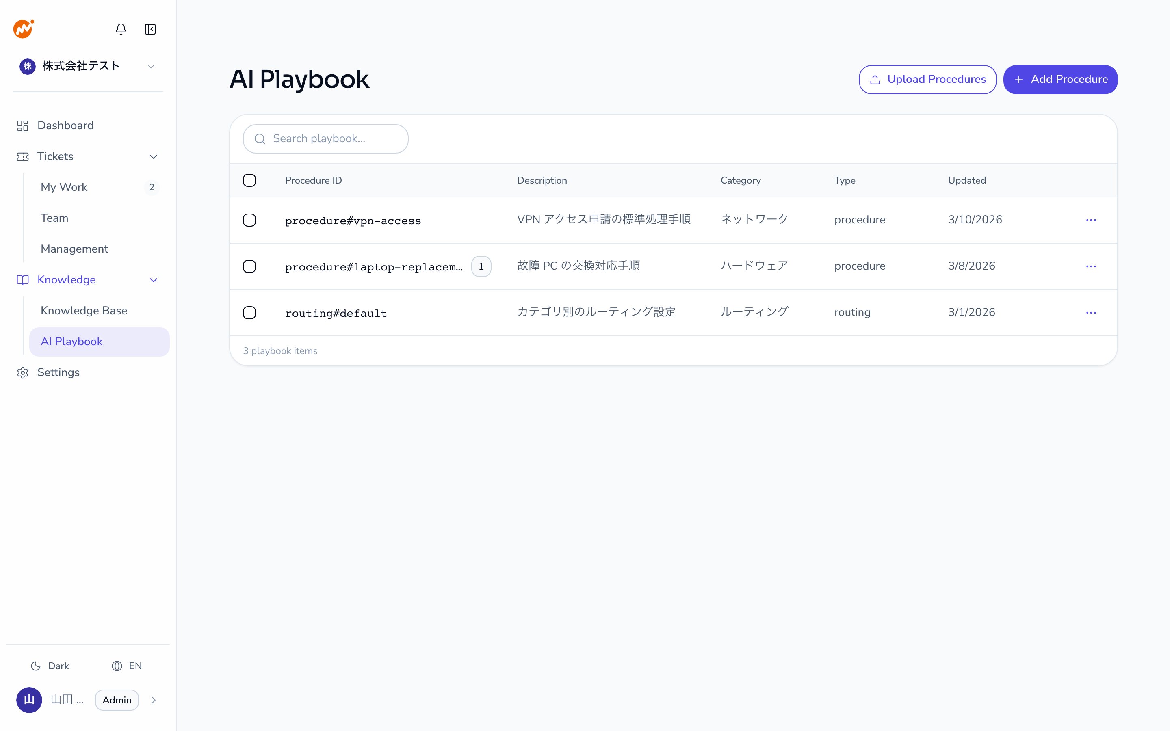
Task: Switch theme with the Dark button
Action: coord(50,666)
